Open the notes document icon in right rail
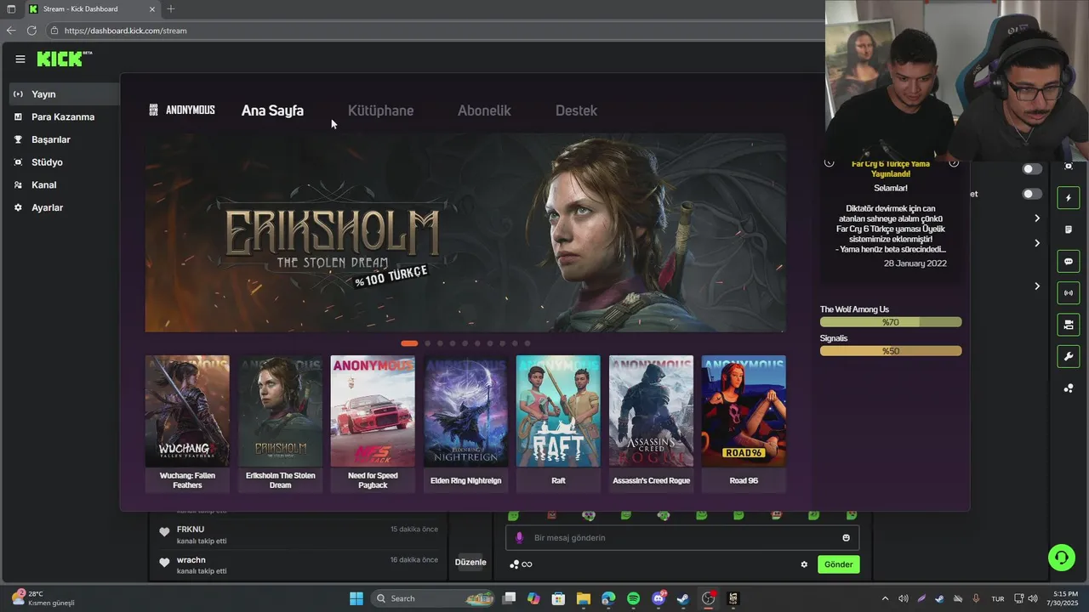This screenshot has height=612, width=1089. (1069, 229)
